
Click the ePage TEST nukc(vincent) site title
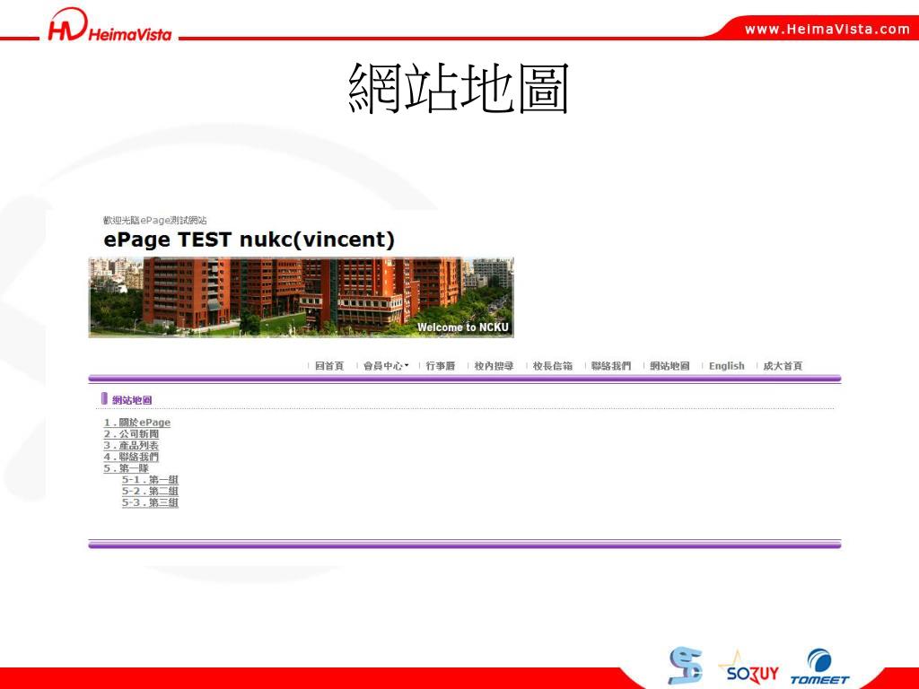249,239
